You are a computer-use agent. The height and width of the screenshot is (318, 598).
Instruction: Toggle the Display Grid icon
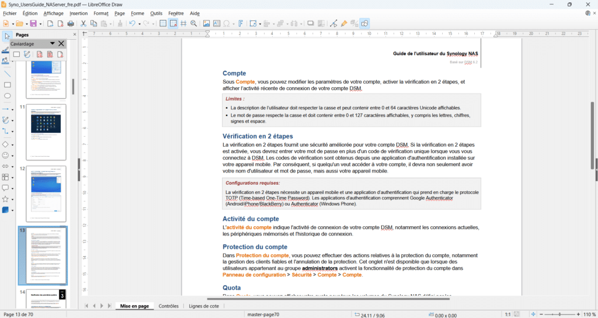point(163,23)
